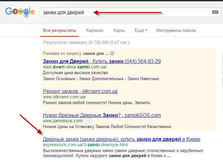The width and height of the screenshot is (223, 163).
Task: Expand the Ещё dropdown menu
Action: [x=141, y=30]
